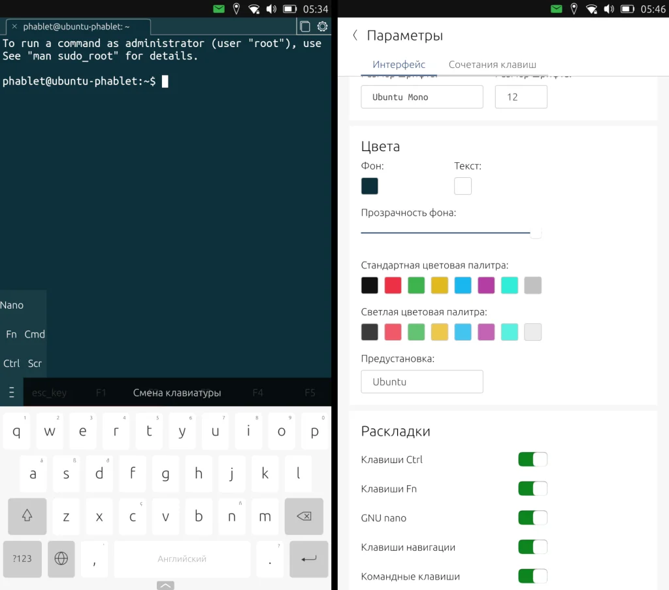Switch to the Сочетания клавиш tab

492,65
